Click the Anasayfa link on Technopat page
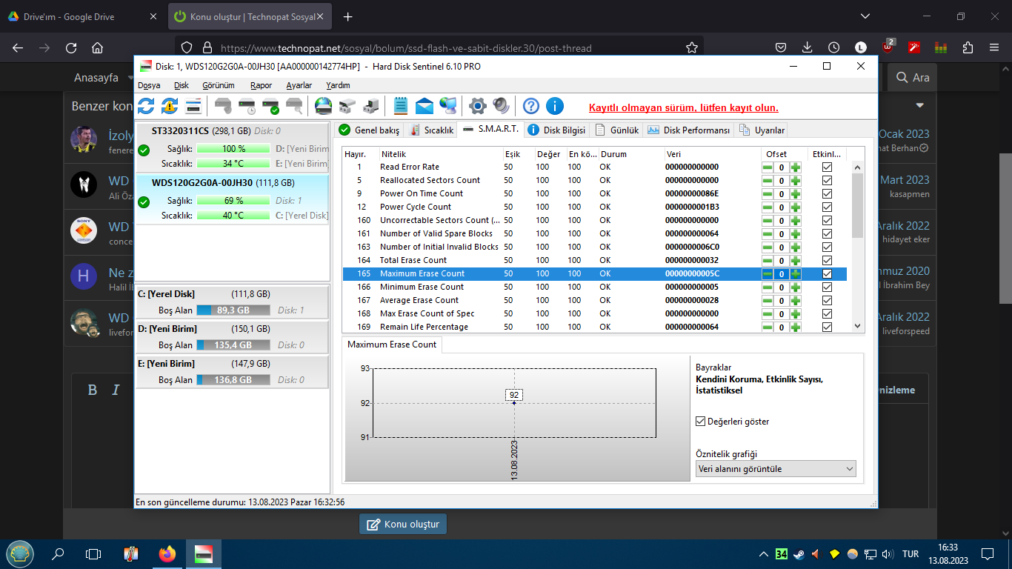Image resolution: width=1012 pixels, height=569 pixels. (96, 77)
